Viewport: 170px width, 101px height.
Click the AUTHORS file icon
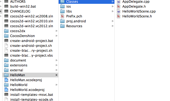[6, 1]
